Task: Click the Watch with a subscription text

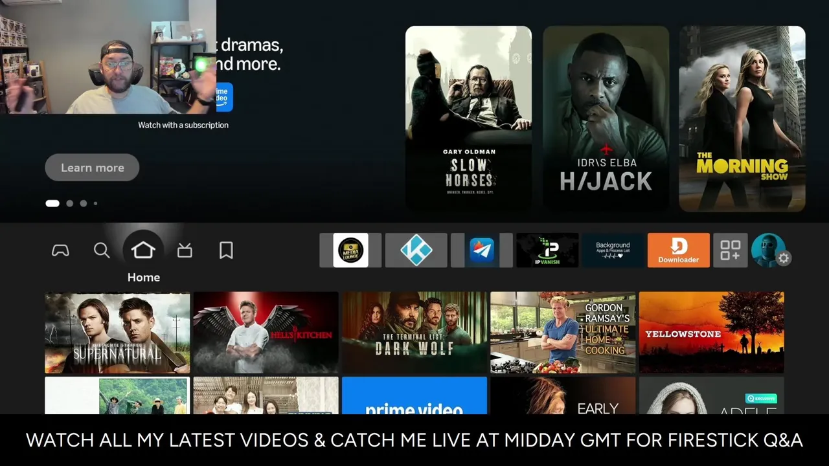Action: (183, 125)
